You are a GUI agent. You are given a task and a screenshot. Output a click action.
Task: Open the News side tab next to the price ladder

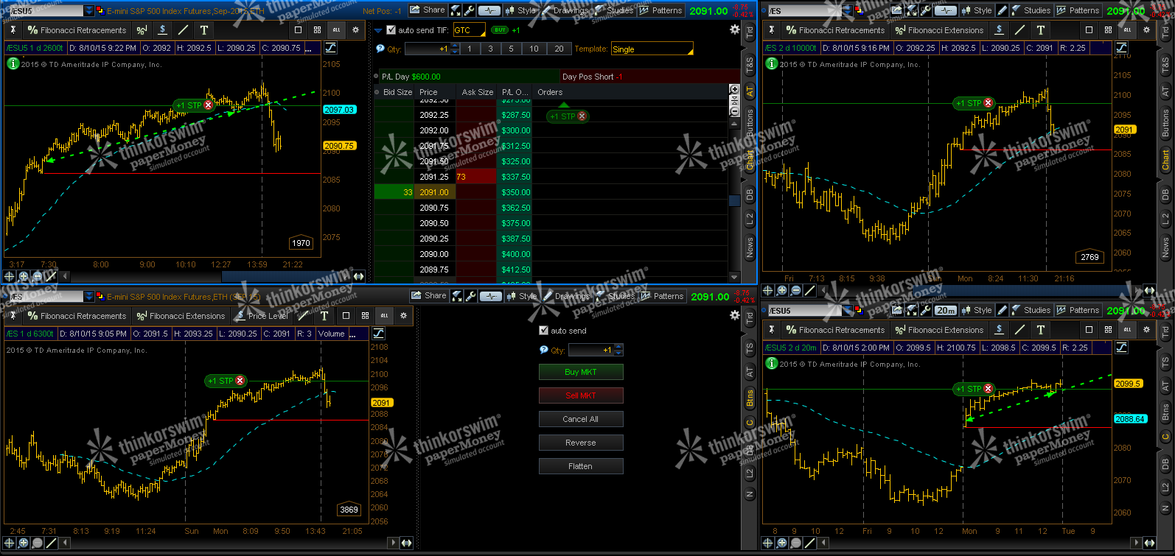pos(750,247)
